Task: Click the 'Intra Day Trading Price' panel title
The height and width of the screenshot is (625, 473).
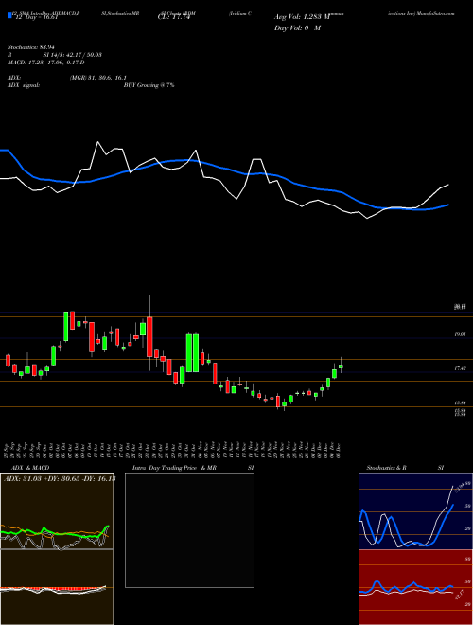Action: [165, 468]
